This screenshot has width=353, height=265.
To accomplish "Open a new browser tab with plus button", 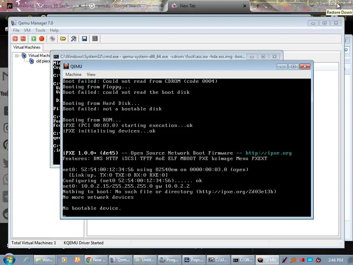I will (x=258, y=6).
